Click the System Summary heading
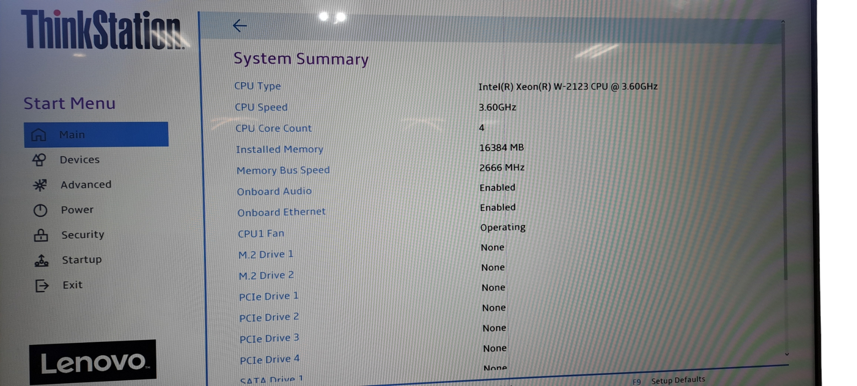 301,59
